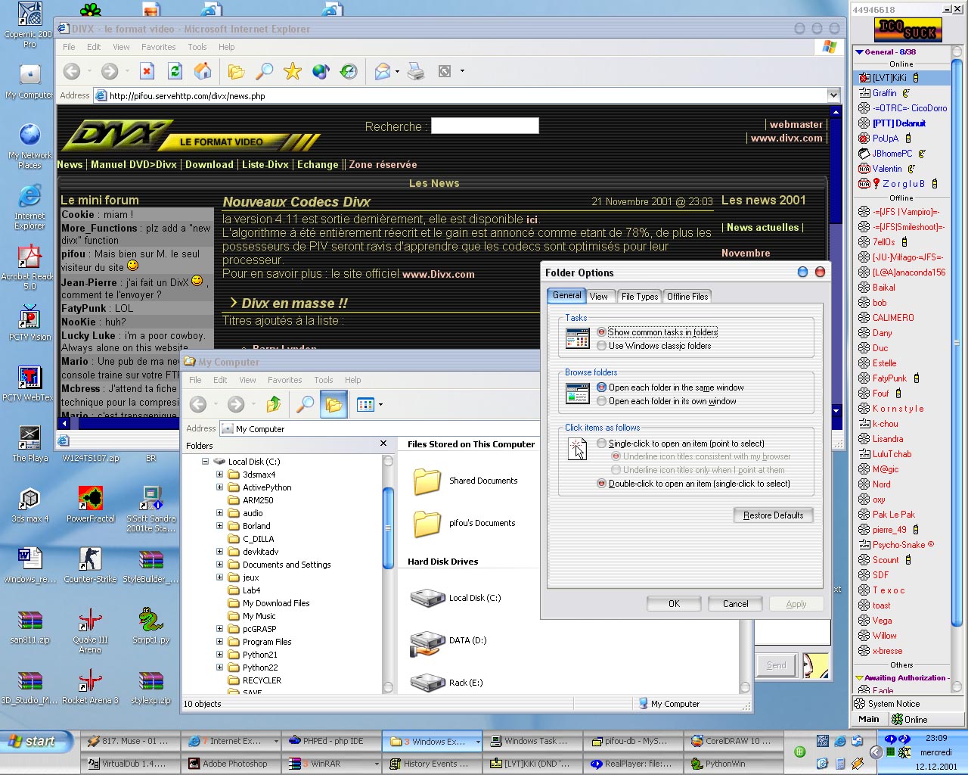
Task: Select DATA (D:) drive icon
Action: point(427,643)
